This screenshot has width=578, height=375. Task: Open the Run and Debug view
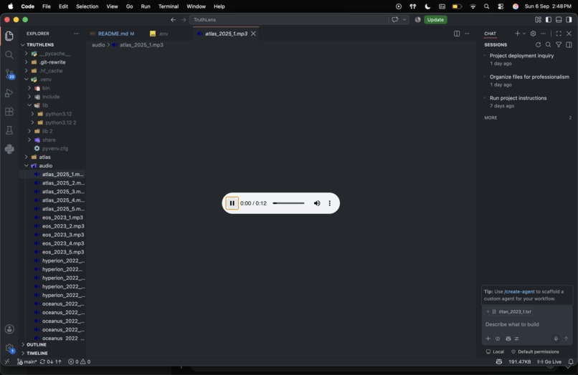[9, 93]
